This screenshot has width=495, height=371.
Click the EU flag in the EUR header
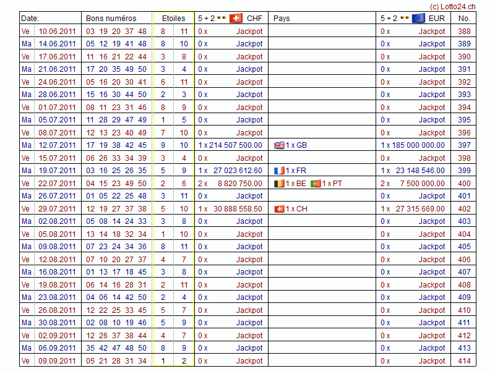pyautogui.click(x=418, y=18)
